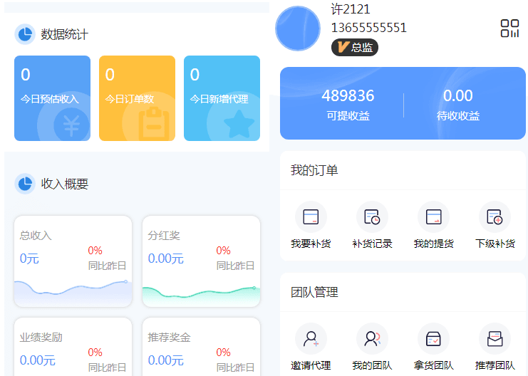Open the 我的提货 pickup icon
Screen dimensions: 528x376
pyautogui.click(x=433, y=216)
